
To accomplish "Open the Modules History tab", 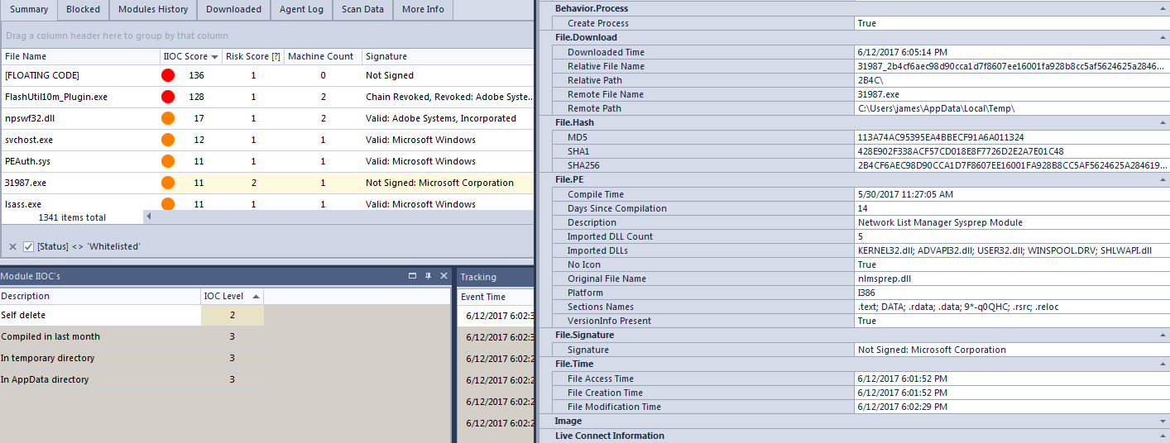I will click(152, 10).
